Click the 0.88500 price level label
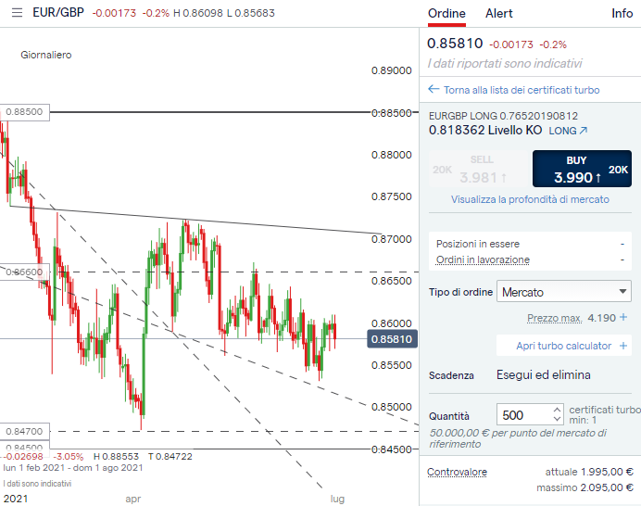This screenshot has width=641, height=506. [25, 111]
